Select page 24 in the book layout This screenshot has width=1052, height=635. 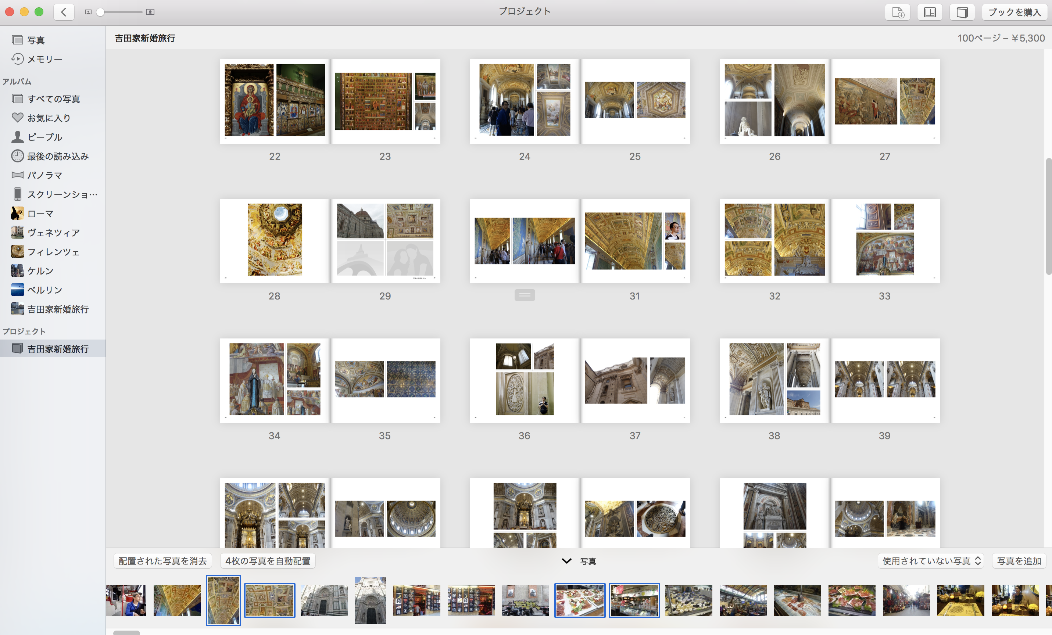click(x=524, y=101)
